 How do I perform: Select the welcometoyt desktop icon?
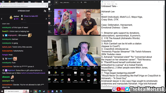tap(82, 80)
